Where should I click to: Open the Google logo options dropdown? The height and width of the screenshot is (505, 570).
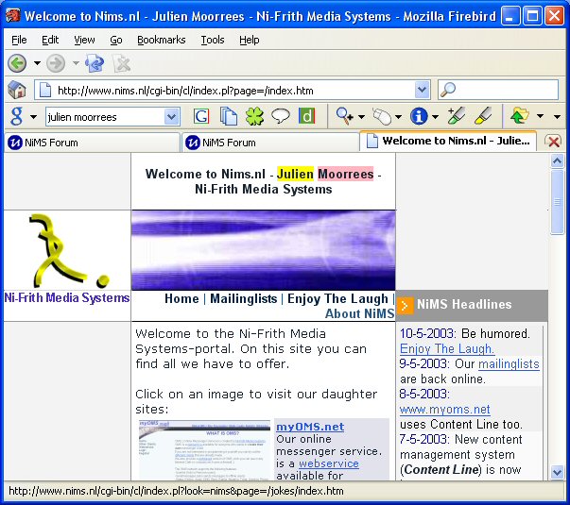coord(33,117)
